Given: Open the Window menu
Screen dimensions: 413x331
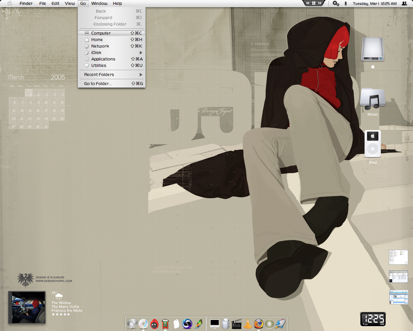Looking at the screenshot, I should pyautogui.click(x=99, y=3).
